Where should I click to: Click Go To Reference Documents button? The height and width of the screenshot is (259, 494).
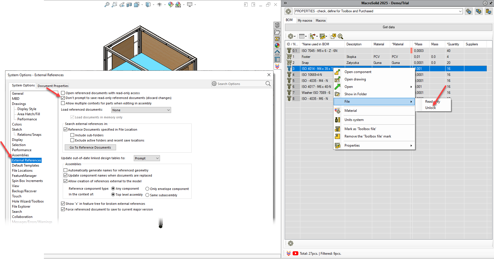[x=90, y=147]
